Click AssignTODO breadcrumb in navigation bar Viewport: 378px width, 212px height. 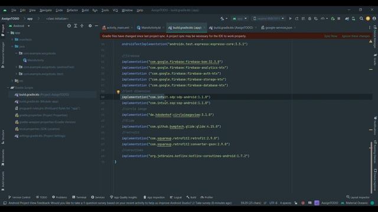(x=11, y=18)
